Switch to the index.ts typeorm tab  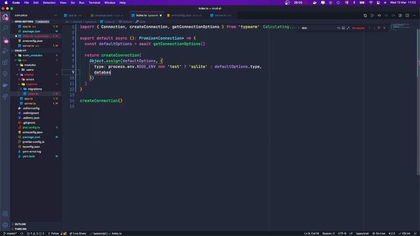[x=147, y=16]
